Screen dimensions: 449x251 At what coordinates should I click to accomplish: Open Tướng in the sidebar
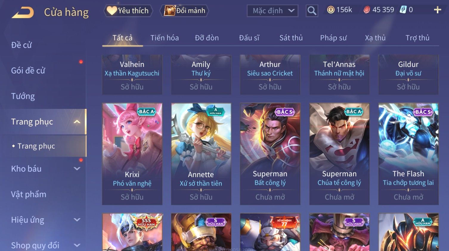(23, 96)
